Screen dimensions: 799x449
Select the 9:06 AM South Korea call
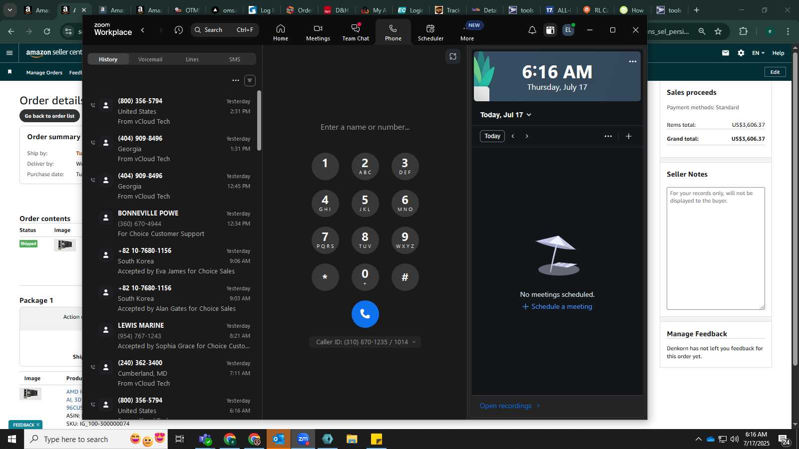coord(171,261)
